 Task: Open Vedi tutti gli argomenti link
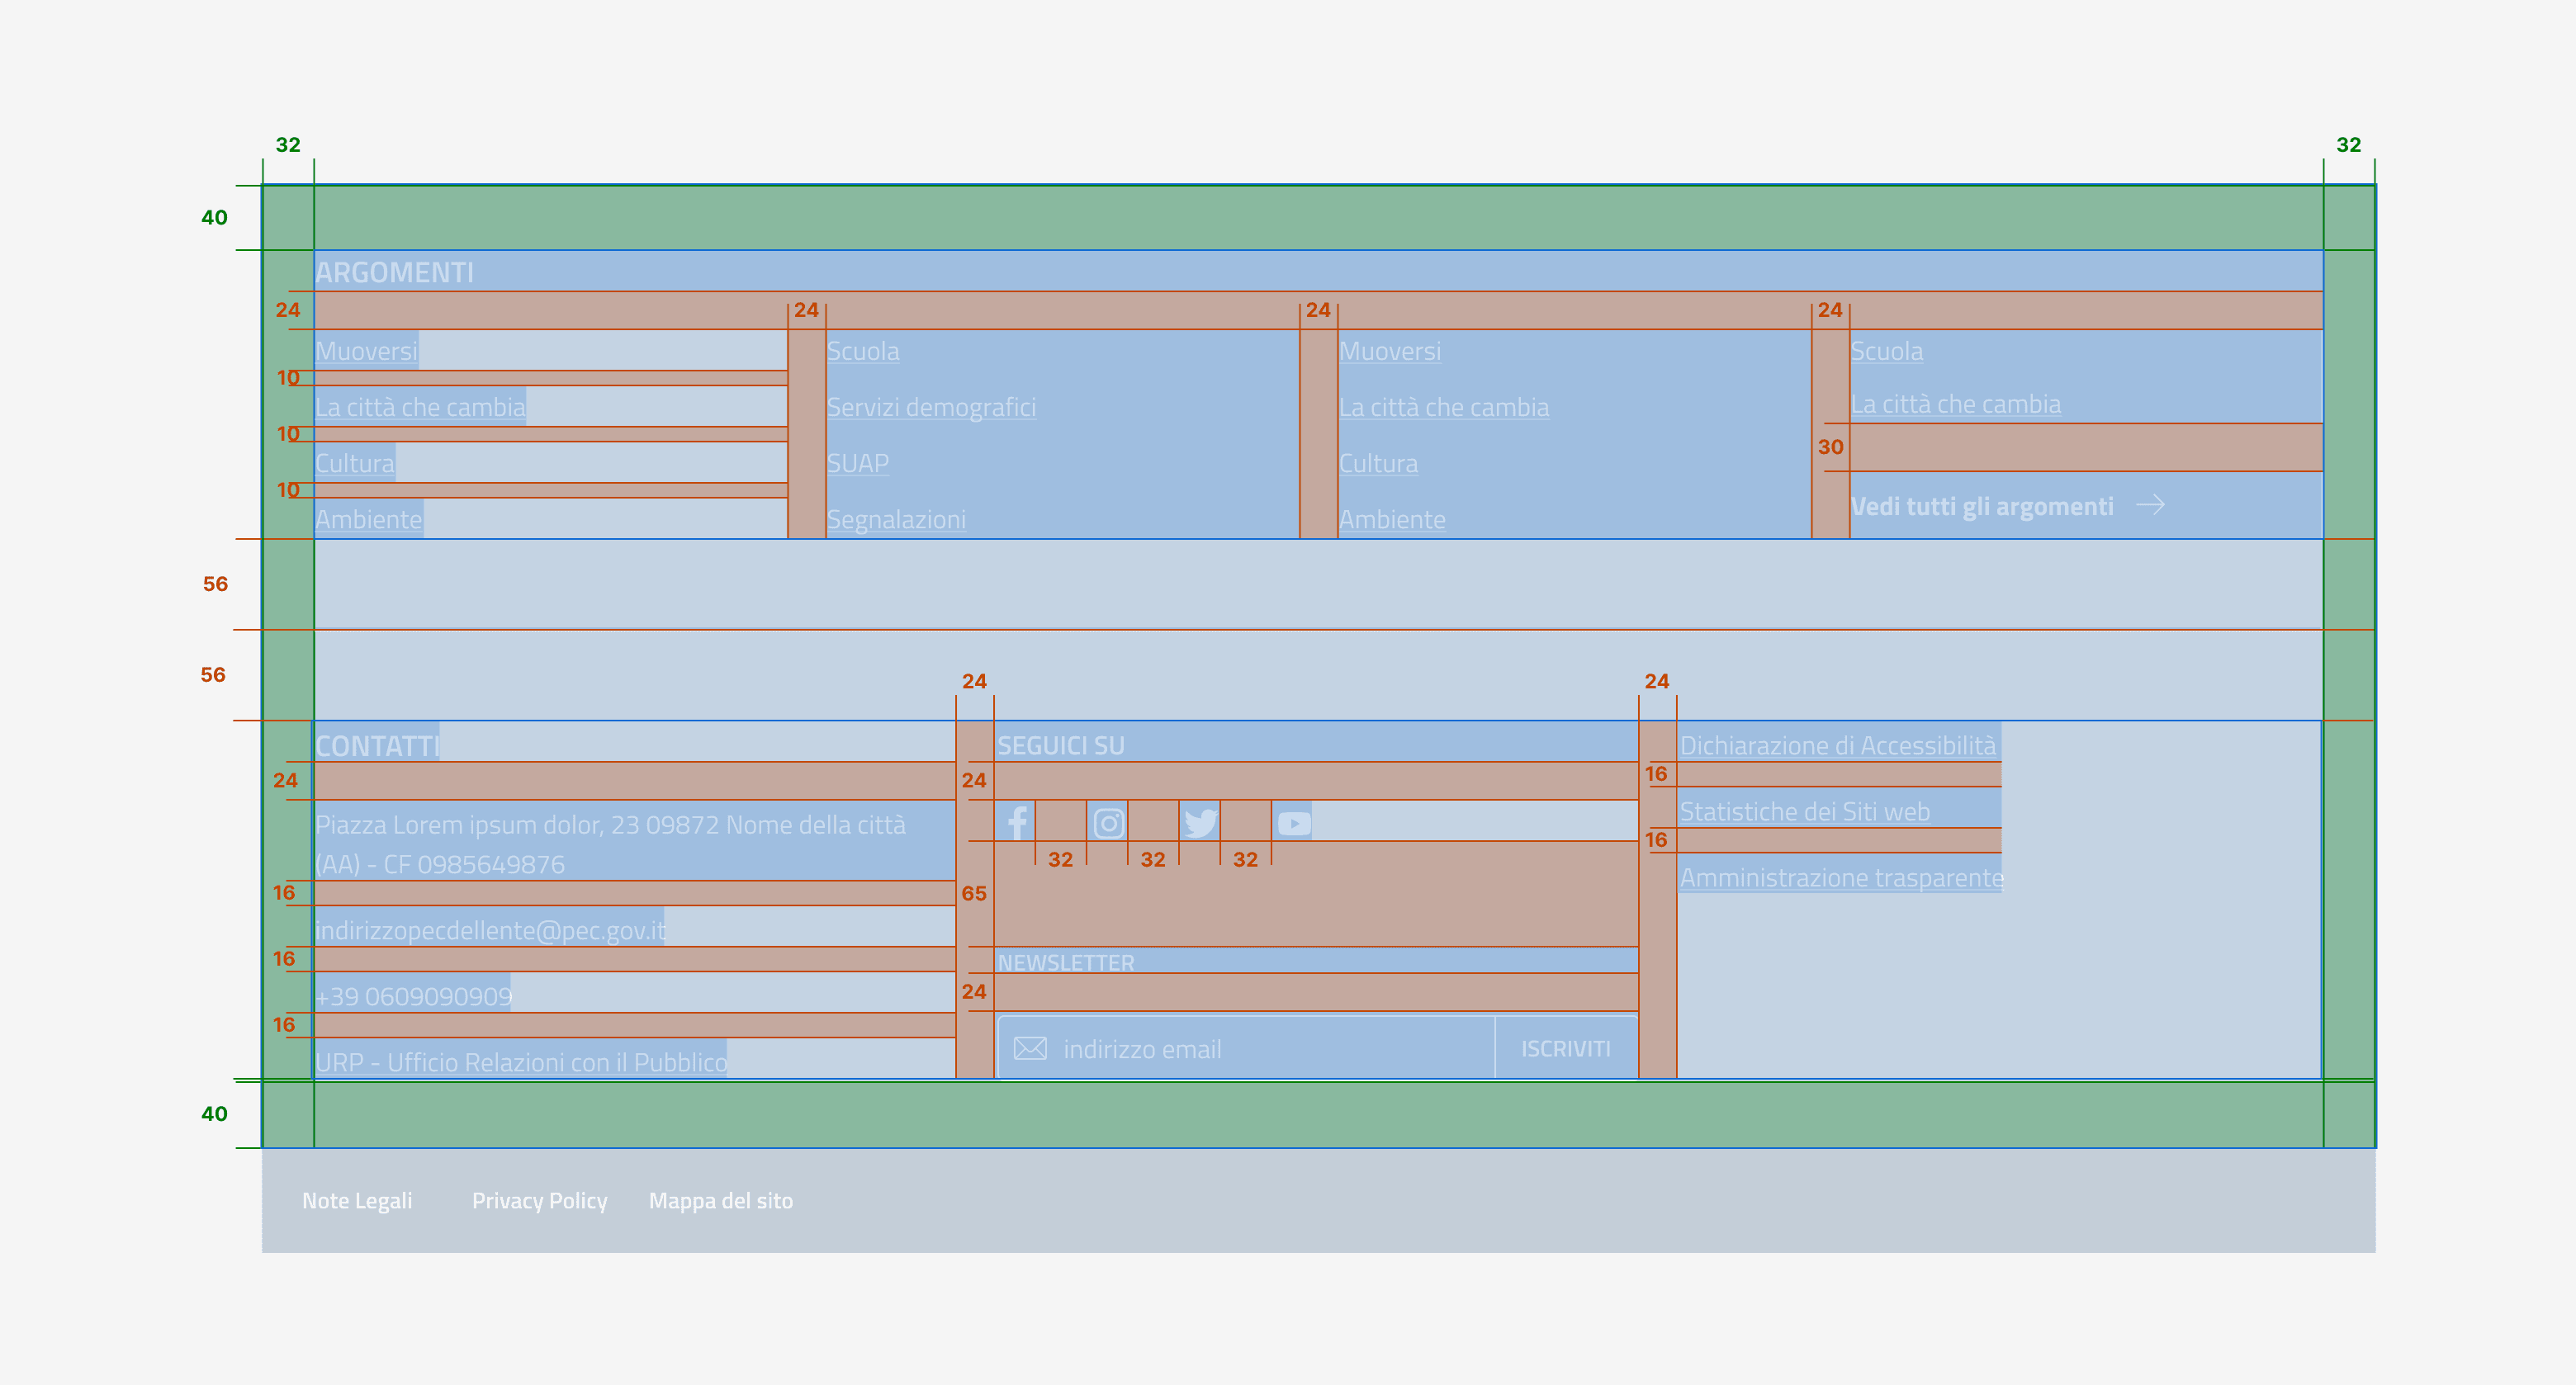[x=1982, y=506]
